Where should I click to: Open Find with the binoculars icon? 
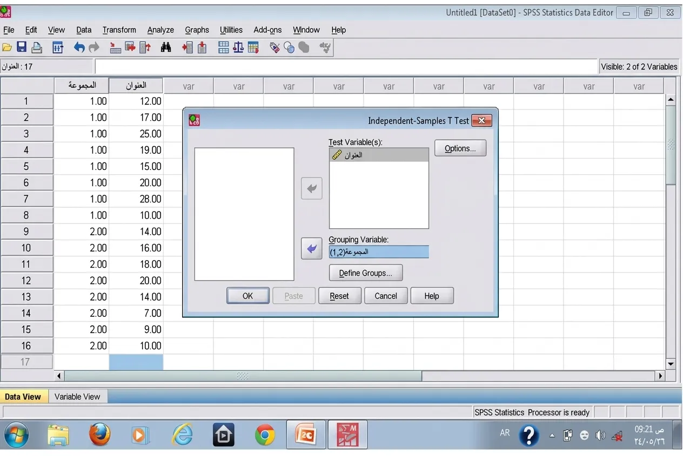tap(166, 47)
